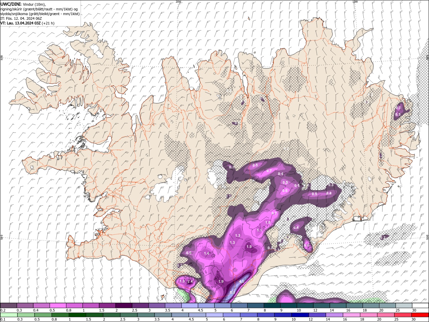Viewport: 429px width, 322px height.
Task: Select bright pink swatch at 0.5 in snow legend
Action: click(x=58, y=306)
